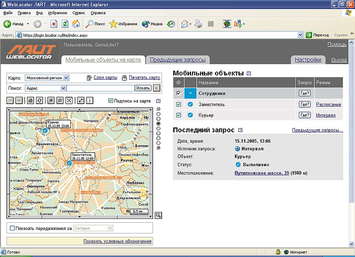Click the IE Stop toolbar button
This screenshot has width=355, height=257.
point(54,24)
